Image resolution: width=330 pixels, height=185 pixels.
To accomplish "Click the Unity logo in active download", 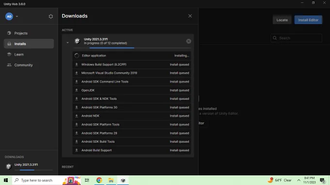I will coord(77,41).
